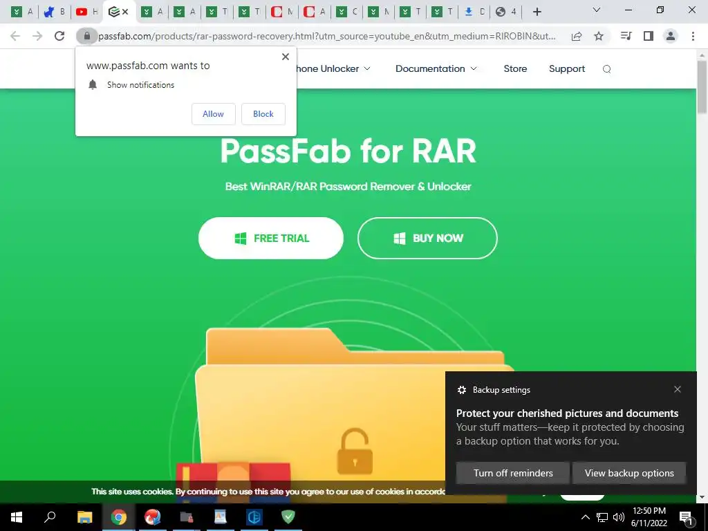Viewport: 708px width, 531px height.
Task: Open the media control icon in toolbar
Action: tap(626, 36)
